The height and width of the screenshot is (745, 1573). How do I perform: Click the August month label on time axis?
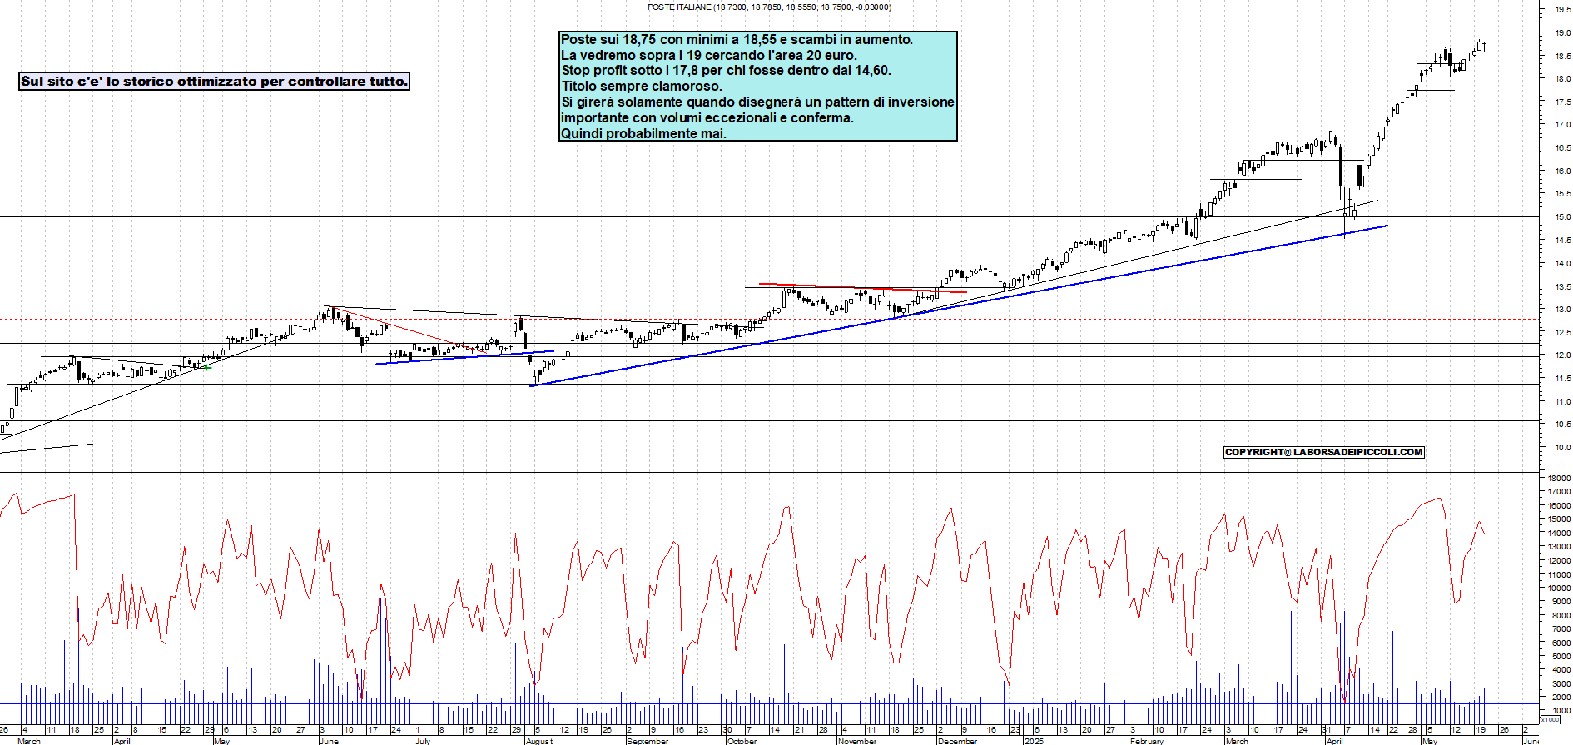[x=539, y=741]
